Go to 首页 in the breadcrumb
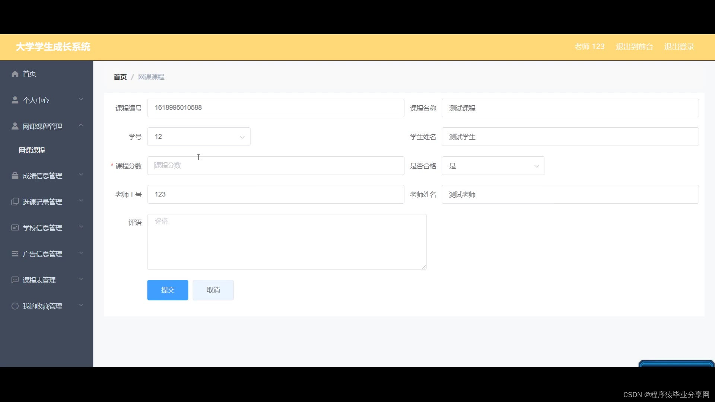Image resolution: width=715 pixels, height=402 pixels. tap(120, 77)
